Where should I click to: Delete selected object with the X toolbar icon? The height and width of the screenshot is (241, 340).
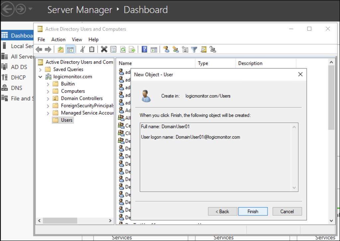[104, 49]
